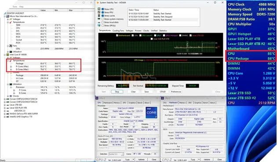Click the title icon of the CPU-Z processor window
The image size is (277, 162).
(97, 98)
